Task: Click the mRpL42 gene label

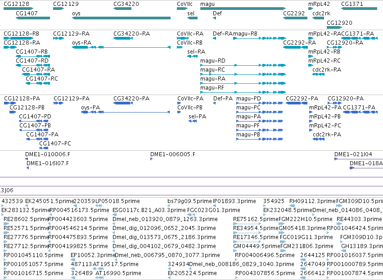Action: click(319, 4)
